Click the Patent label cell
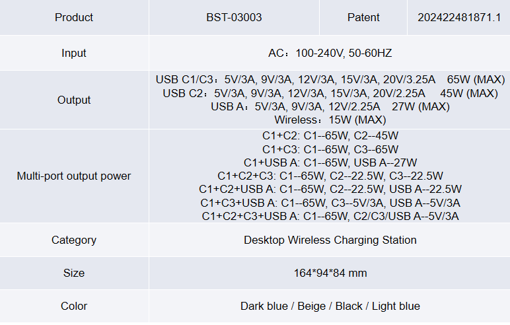 (363, 17)
